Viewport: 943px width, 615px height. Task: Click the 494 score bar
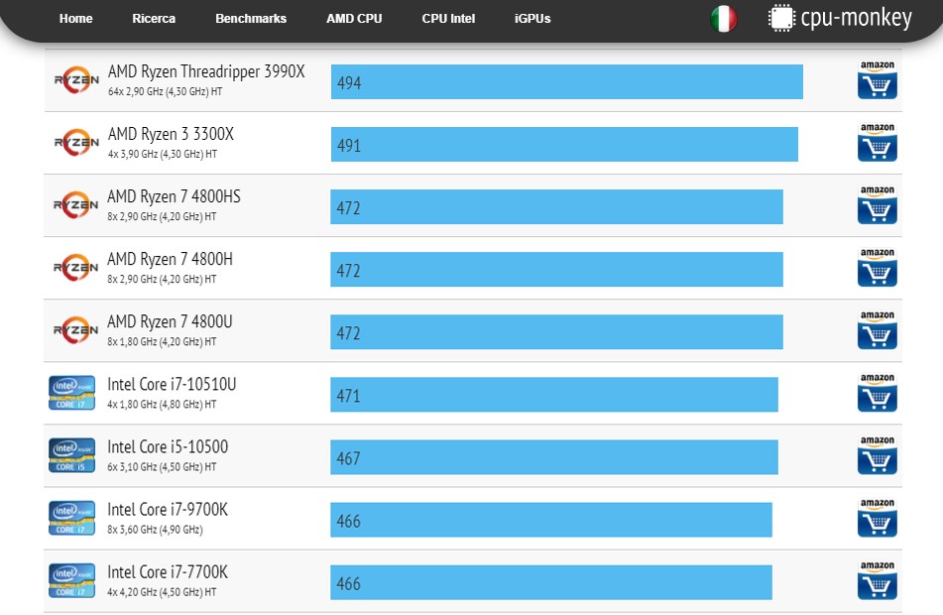[x=567, y=82]
